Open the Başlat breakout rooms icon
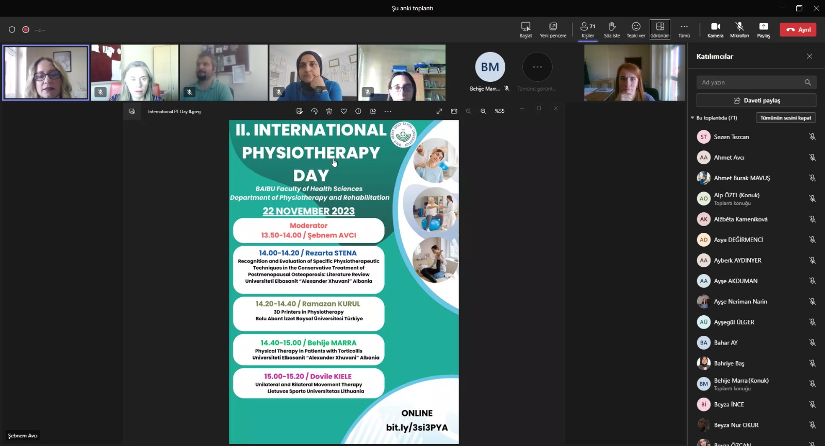The width and height of the screenshot is (825, 446). (x=525, y=29)
